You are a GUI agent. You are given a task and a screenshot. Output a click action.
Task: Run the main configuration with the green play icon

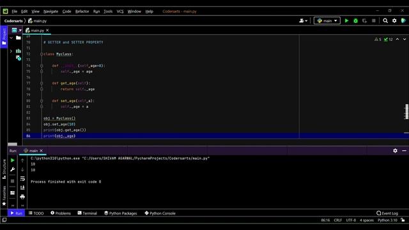[346, 20]
